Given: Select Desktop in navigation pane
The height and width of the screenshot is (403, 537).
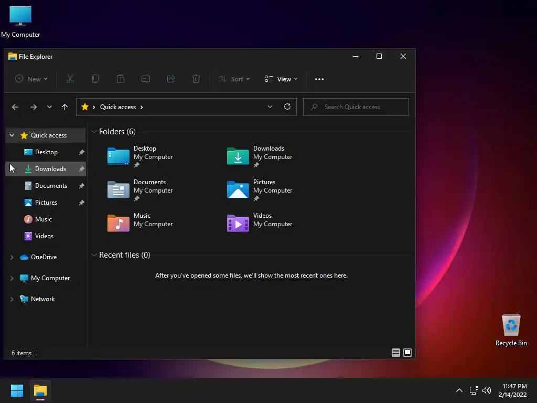Looking at the screenshot, I should pyautogui.click(x=46, y=152).
